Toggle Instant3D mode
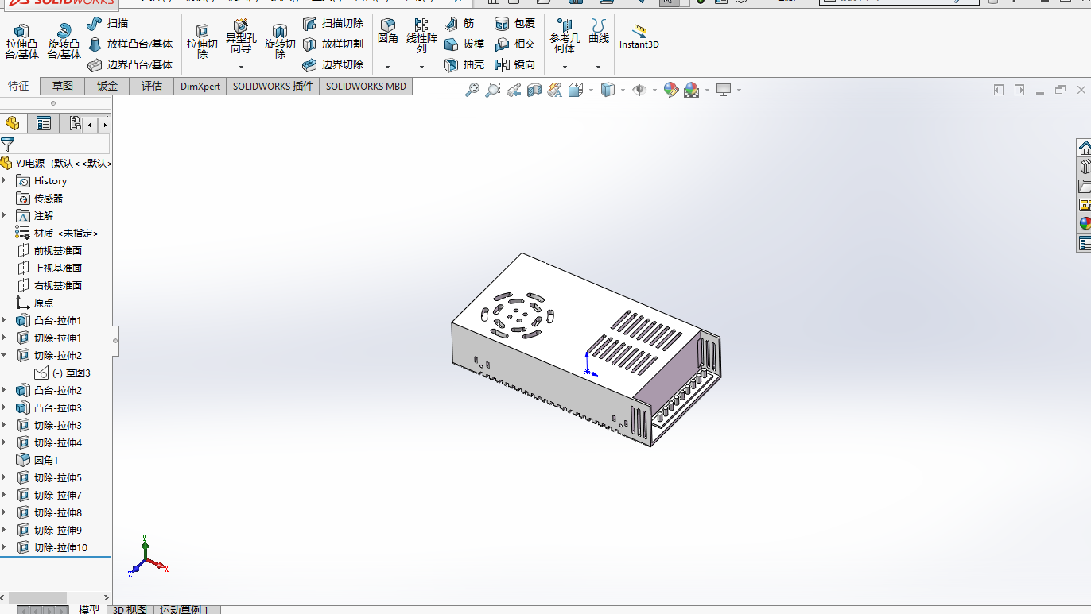1091x614 pixels. pos(639,37)
